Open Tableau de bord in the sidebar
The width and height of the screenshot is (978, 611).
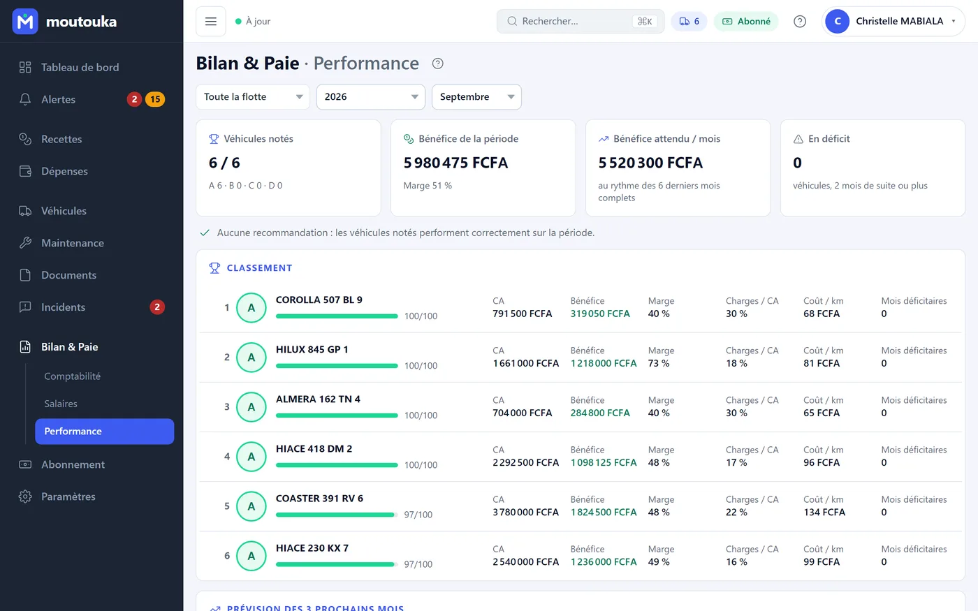92,67
